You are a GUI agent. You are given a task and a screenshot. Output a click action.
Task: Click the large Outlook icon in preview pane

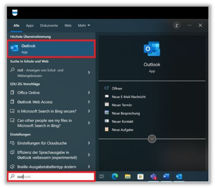(x=152, y=49)
